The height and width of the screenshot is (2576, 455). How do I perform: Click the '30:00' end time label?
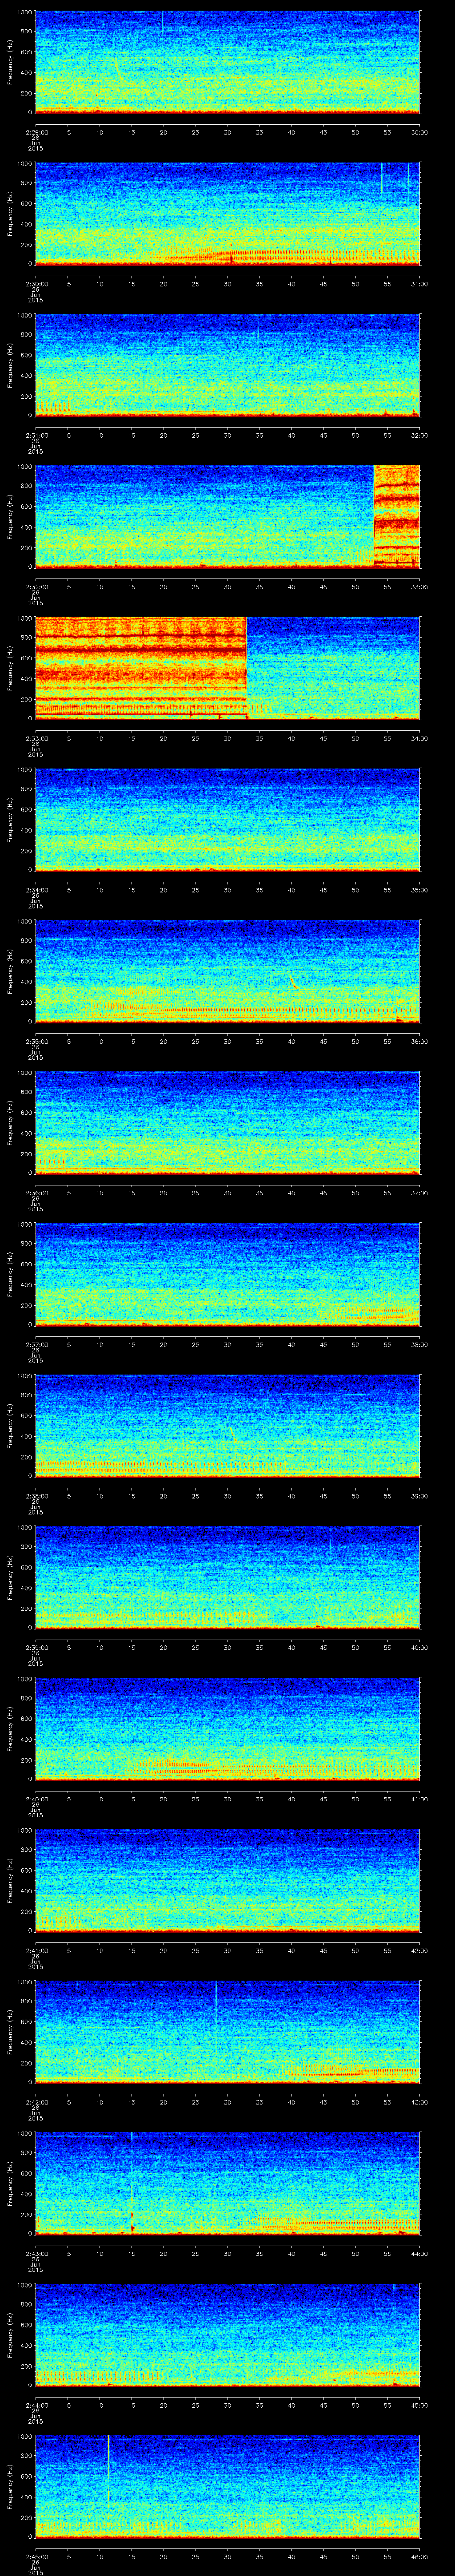420,131
